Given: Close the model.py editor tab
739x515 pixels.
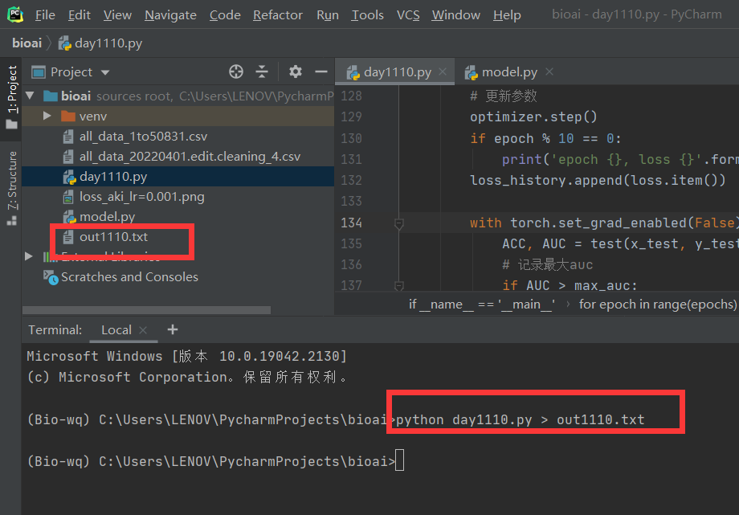Looking at the screenshot, I should coord(549,72).
